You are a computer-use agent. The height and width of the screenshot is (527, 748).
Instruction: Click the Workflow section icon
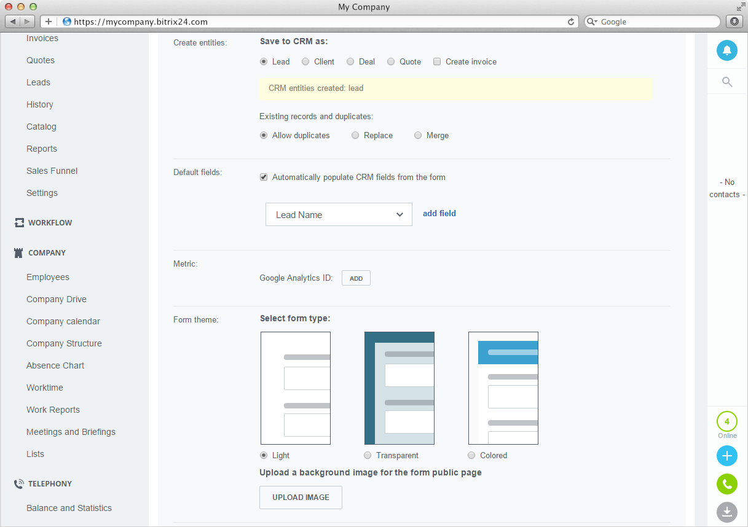click(19, 223)
